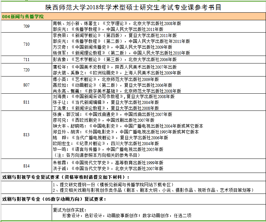Click the line 傅小英:《艺术概论》

106,79
